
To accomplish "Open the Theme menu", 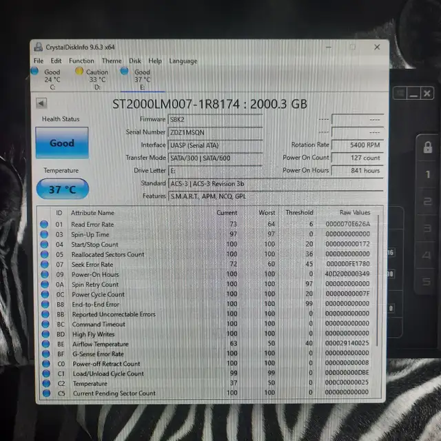I will (x=112, y=61).
